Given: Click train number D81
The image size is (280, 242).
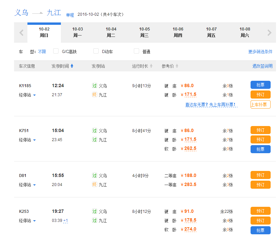Looking at the screenshot, I should pyautogui.click(x=22, y=175).
